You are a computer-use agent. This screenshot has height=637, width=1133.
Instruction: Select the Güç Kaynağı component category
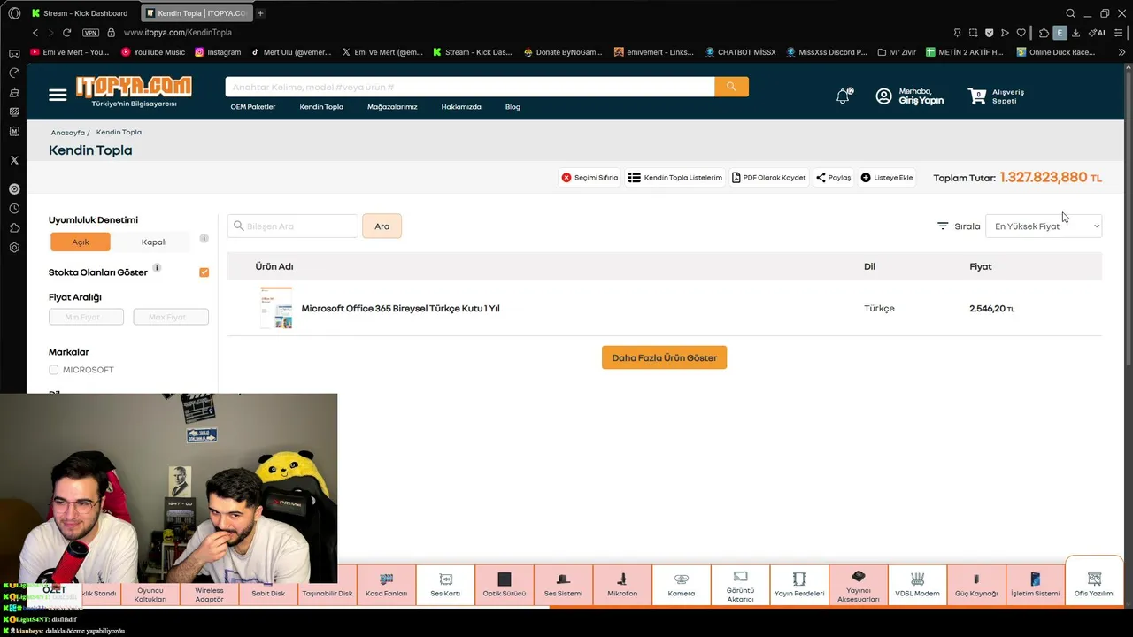(976, 585)
